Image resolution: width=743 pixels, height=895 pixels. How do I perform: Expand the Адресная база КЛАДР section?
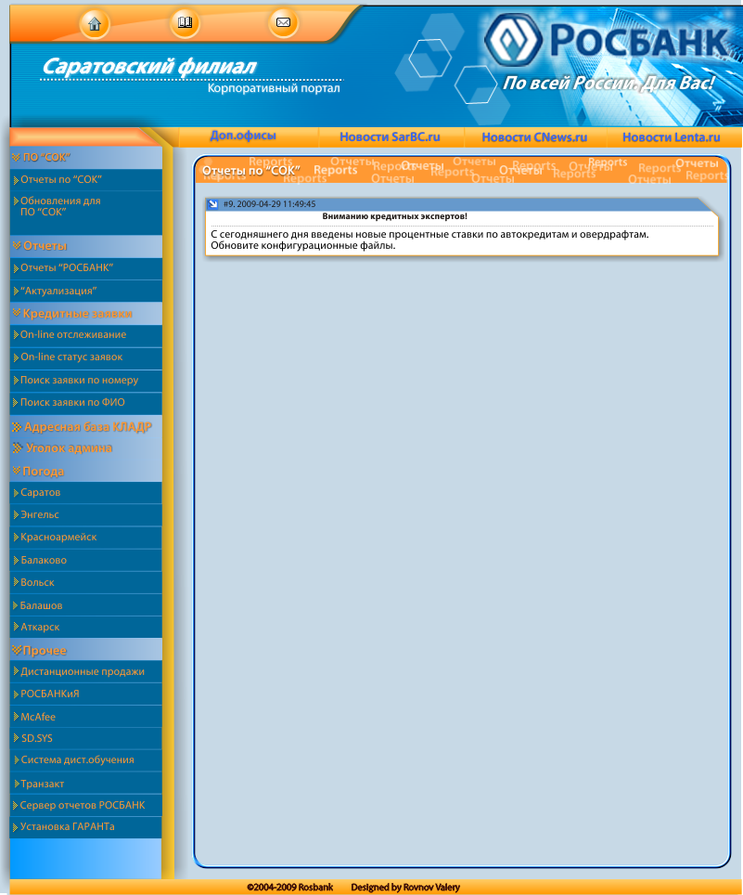[x=86, y=427]
